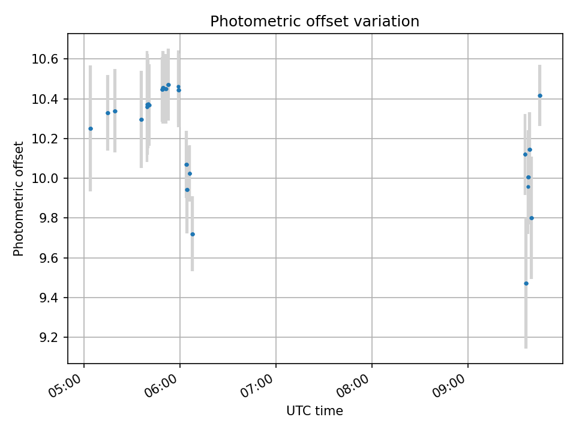Select the last data point near 10.42

(540, 96)
